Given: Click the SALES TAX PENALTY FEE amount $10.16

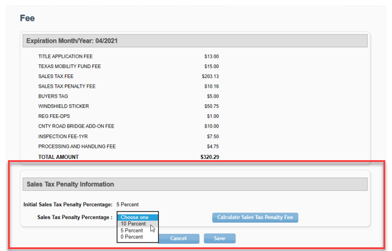Looking at the screenshot, I should [x=211, y=87].
